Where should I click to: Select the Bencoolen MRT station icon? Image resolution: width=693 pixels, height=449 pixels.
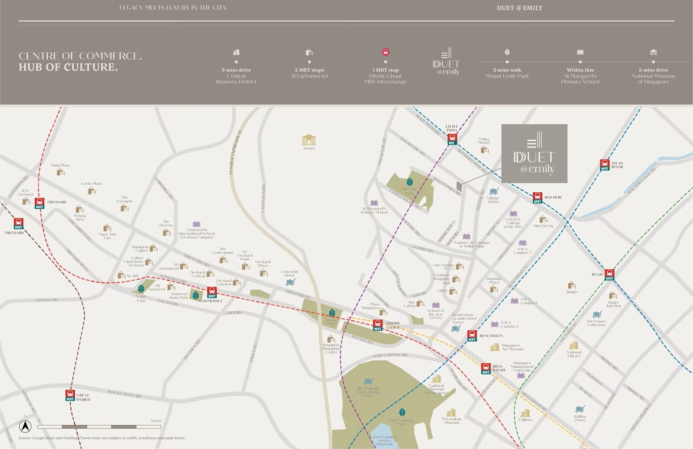(472, 336)
